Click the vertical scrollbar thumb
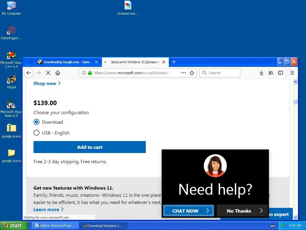This screenshot has height=230, width=306. click(x=295, y=102)
